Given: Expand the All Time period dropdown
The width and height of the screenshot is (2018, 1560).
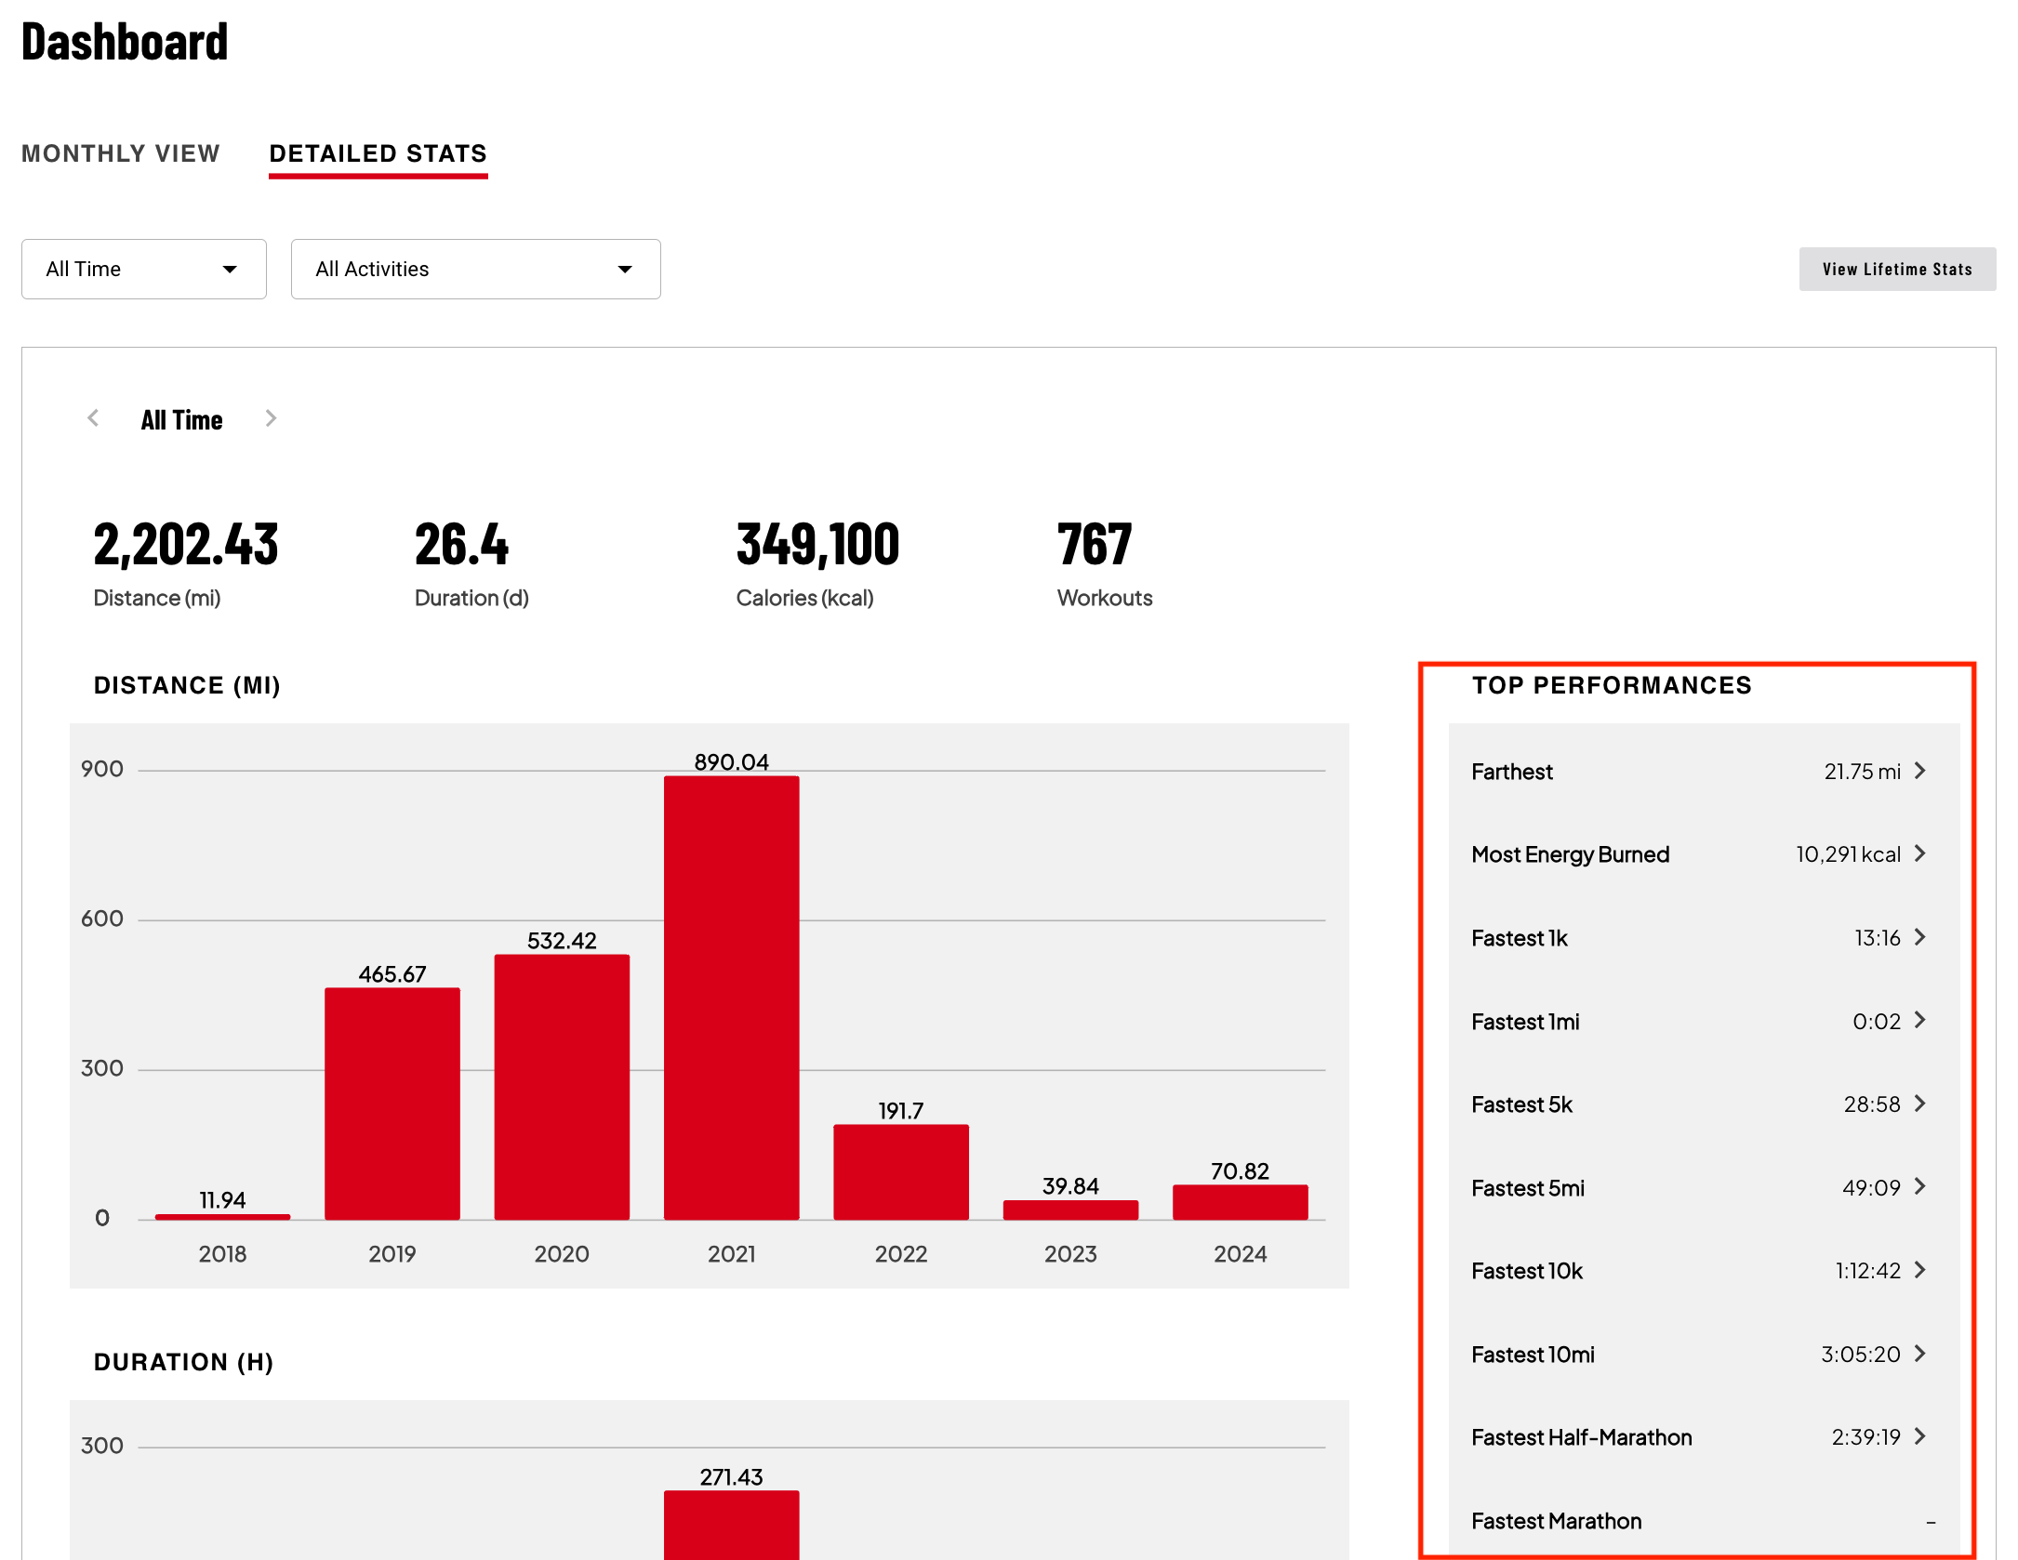Looking at the screenshot, I should (144, 270).
